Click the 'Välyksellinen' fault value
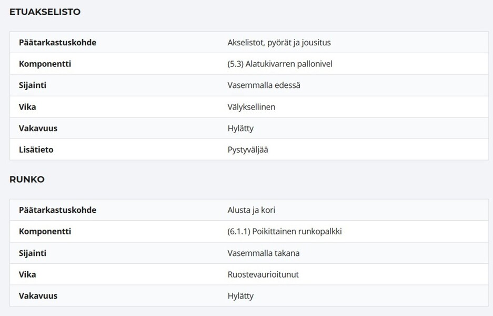Screen dimensions: 493x316 [x=251, y=107]
